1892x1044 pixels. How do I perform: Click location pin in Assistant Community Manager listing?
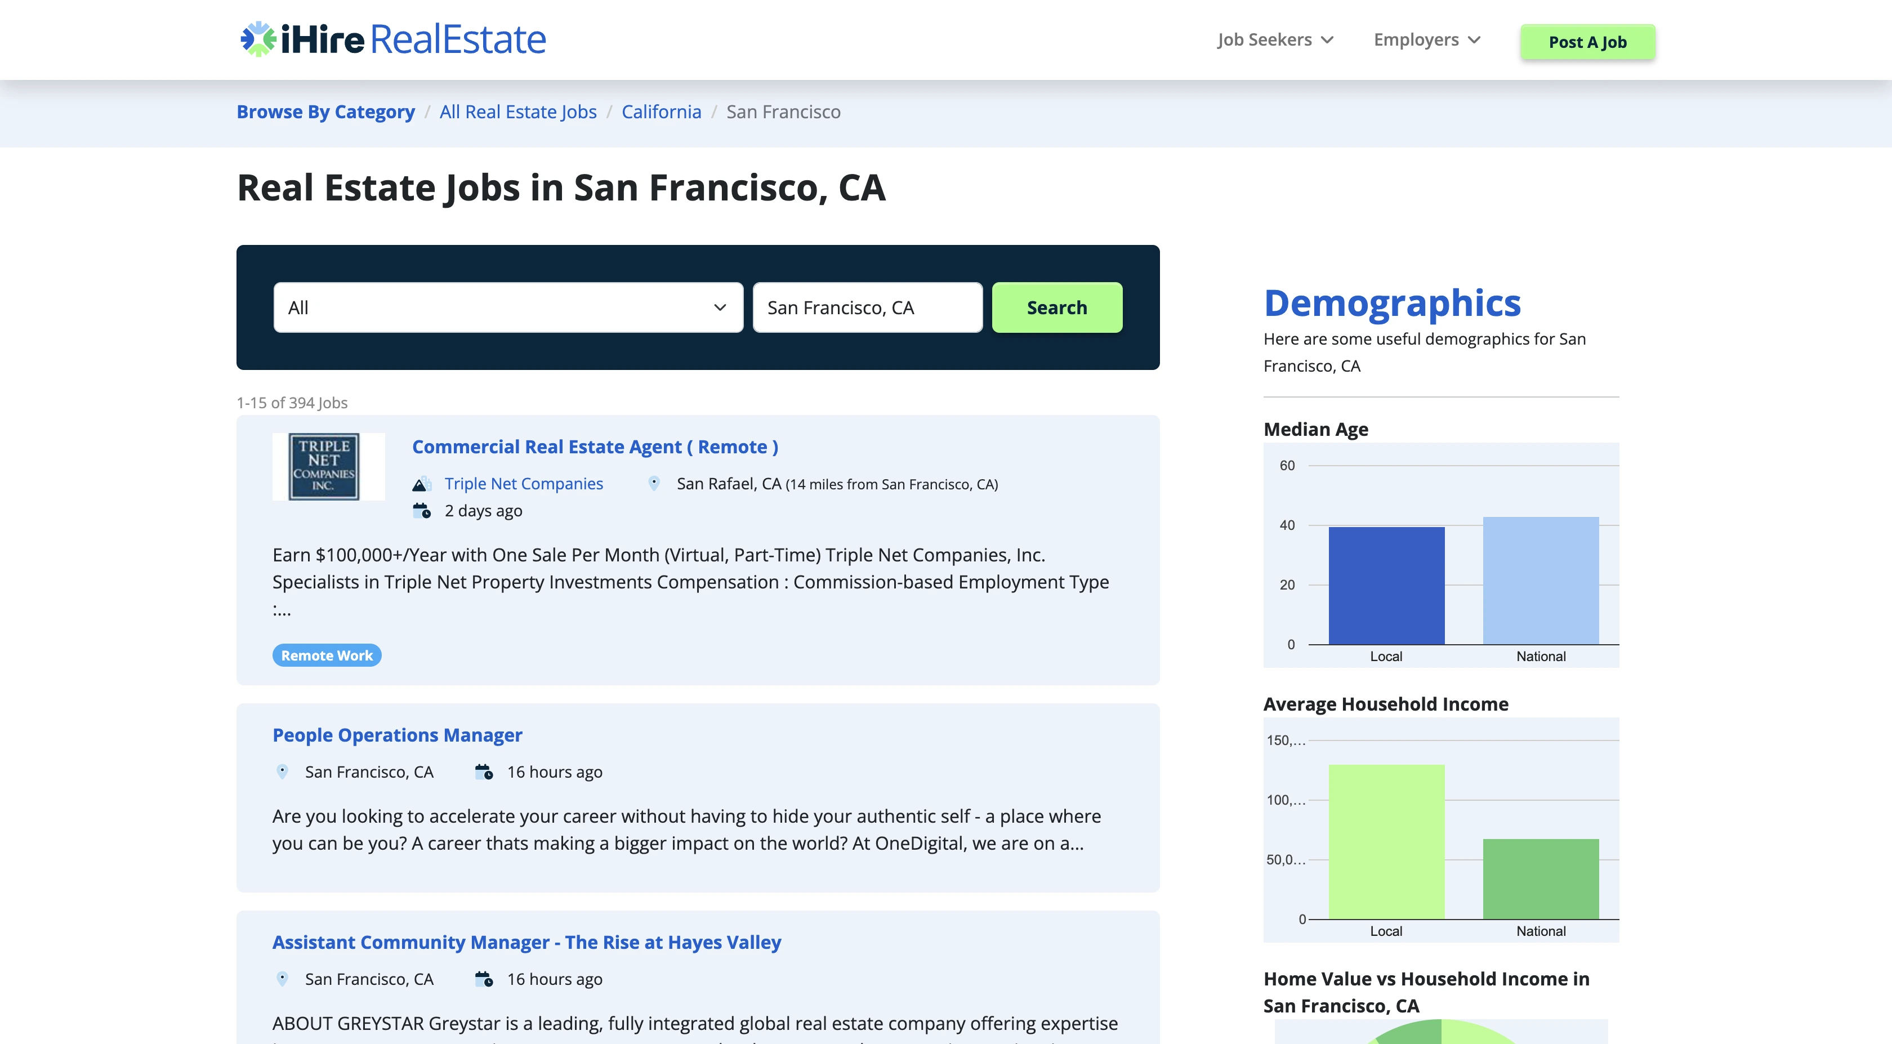point(282,979)
